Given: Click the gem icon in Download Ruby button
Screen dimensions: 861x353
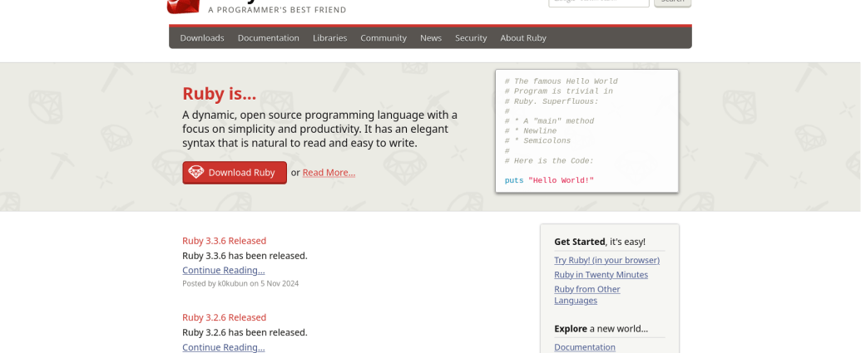Looking at the screenshot, I should coord(196,172).
